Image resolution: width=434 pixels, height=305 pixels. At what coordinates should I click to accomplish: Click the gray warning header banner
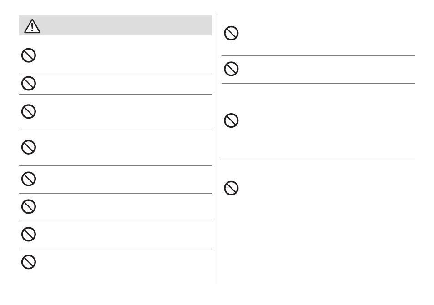(x=116, y=25)
